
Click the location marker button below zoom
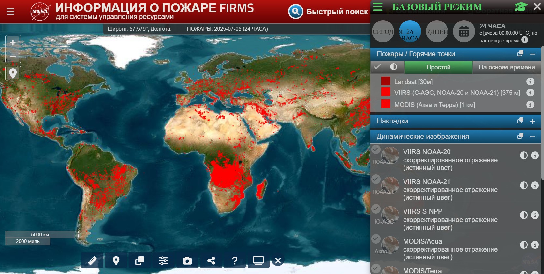13,73
